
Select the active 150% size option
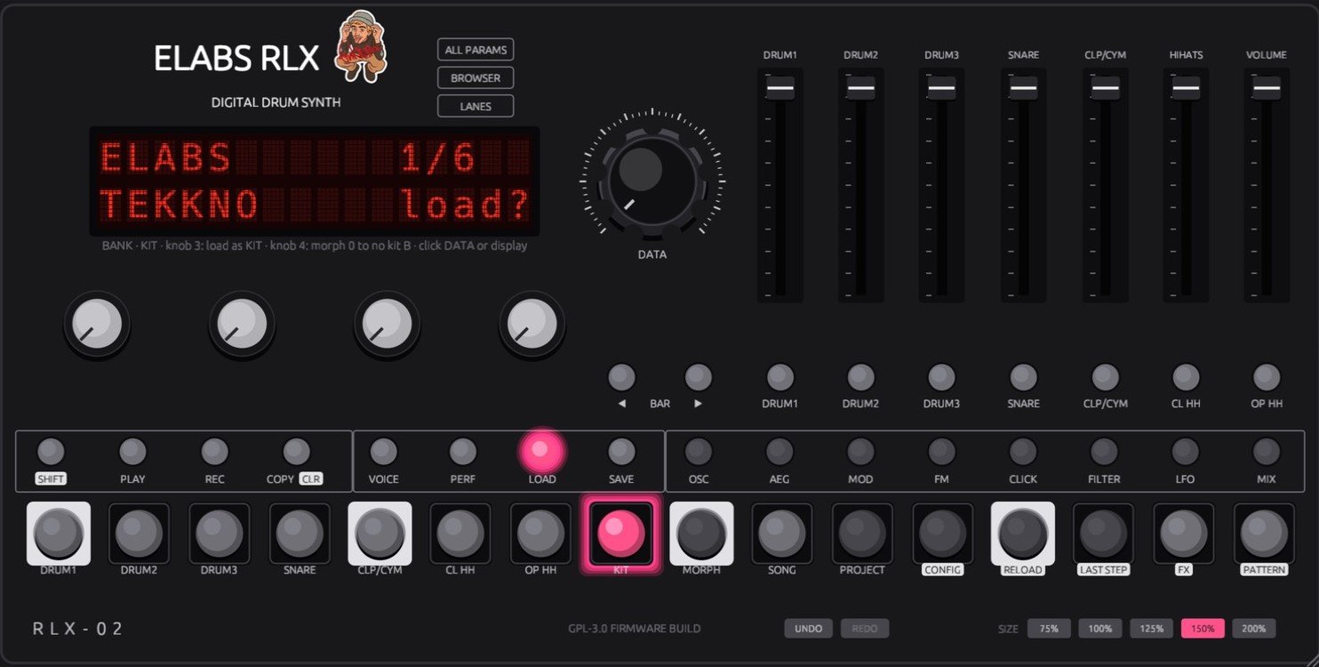pyautogui.click(x=1203, y=629)
